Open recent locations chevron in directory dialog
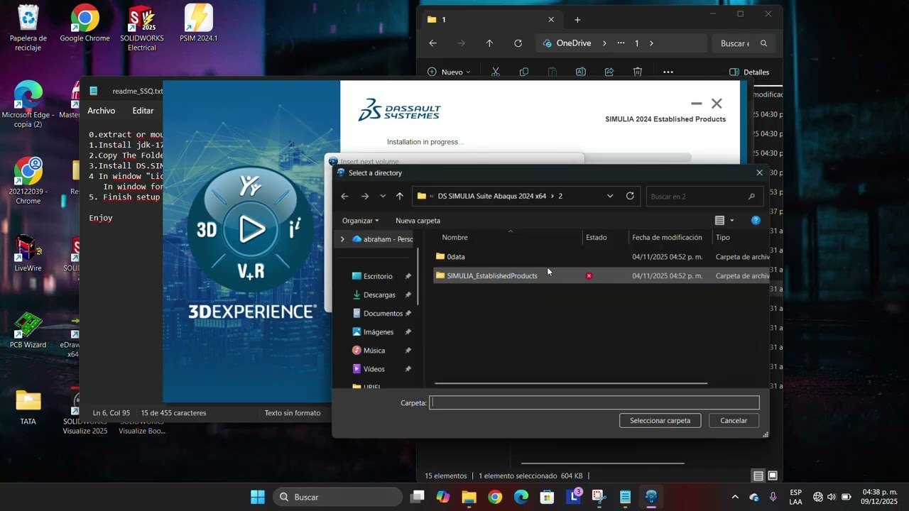Viewport: 909px width, 511px height. (x=383, y=197)
